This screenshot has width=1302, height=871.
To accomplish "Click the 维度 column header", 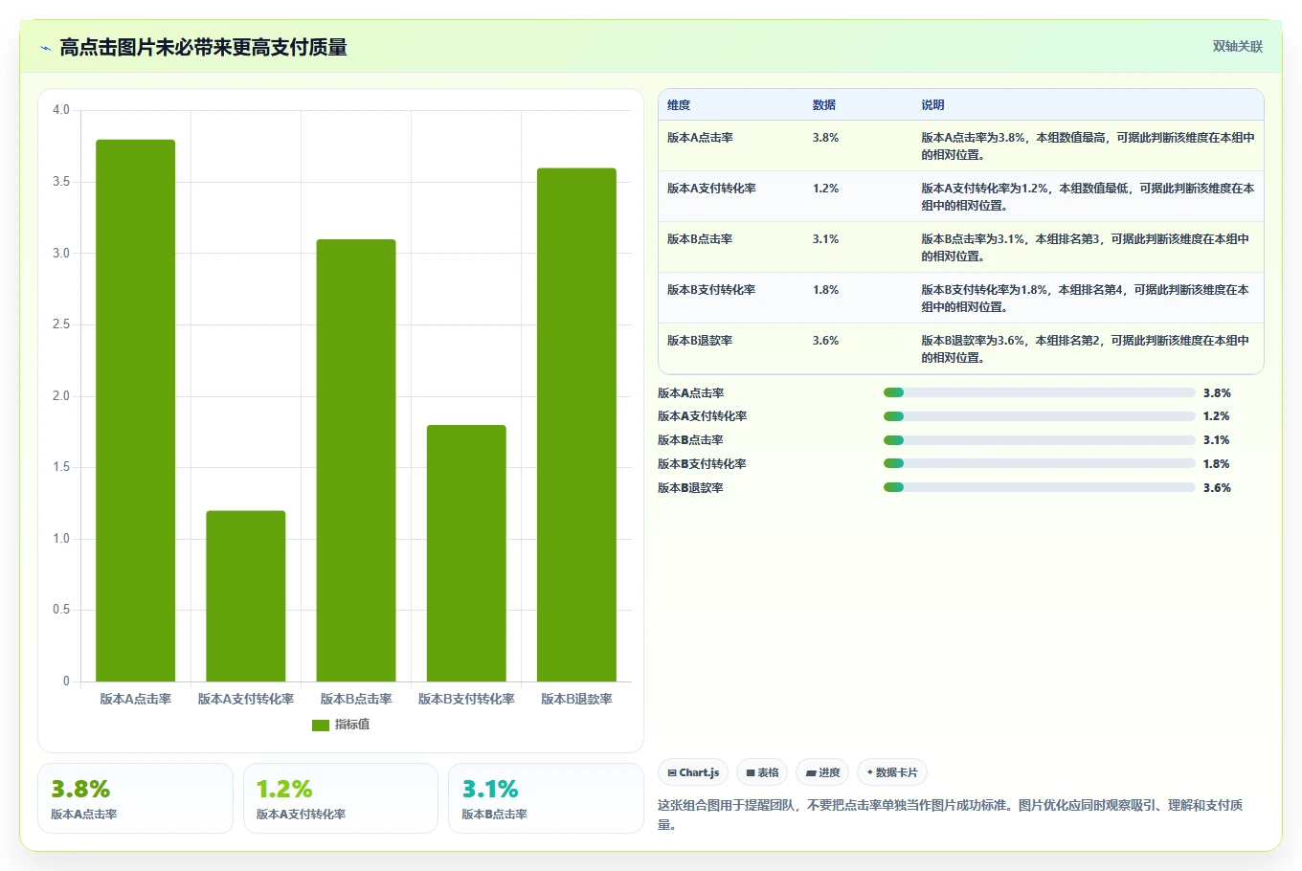I will [679, 105].
